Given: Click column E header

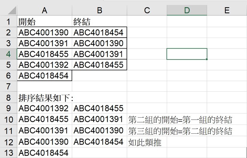Looking at the screenshot, I should click(227, 11).
